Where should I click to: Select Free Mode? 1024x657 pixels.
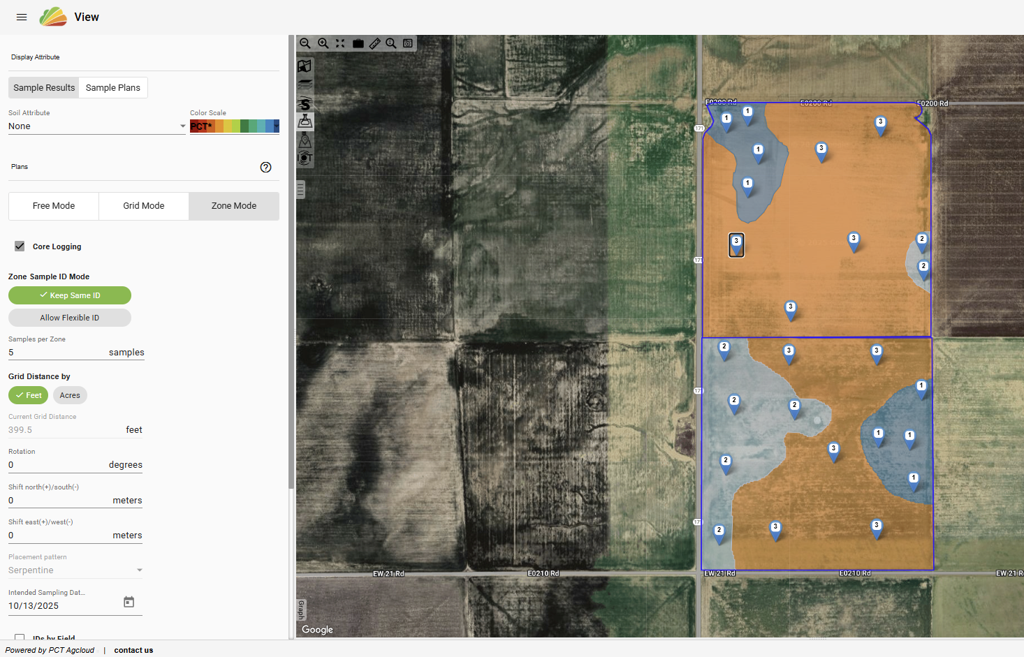coord(54,206)
